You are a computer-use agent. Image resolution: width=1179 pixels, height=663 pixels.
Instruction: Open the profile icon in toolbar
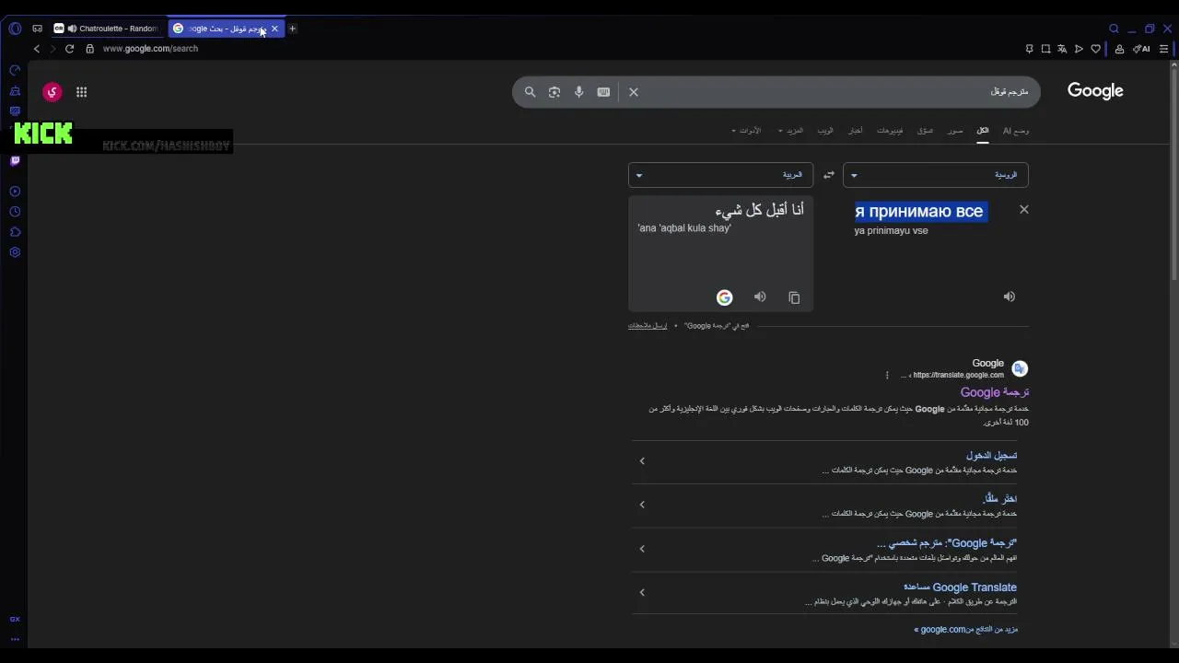coord(1119,49)
